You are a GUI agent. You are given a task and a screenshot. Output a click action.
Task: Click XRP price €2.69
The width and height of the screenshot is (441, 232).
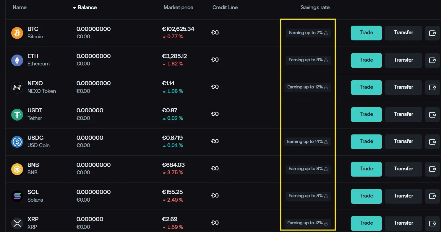coord(170,219)
